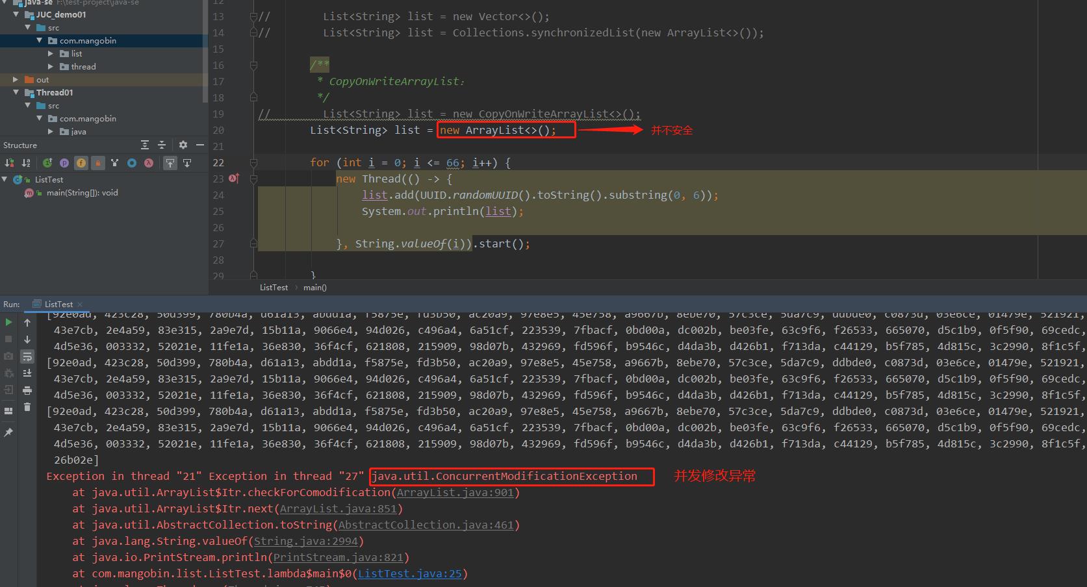Sort structure alphabetically

click(x=26, y=163)
